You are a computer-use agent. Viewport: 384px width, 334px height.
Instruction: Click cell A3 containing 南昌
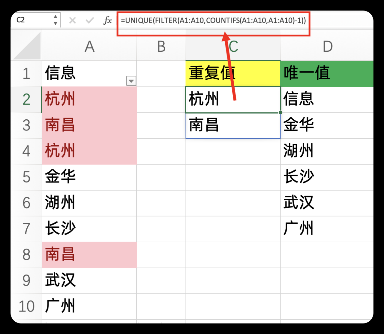[89, 125]
